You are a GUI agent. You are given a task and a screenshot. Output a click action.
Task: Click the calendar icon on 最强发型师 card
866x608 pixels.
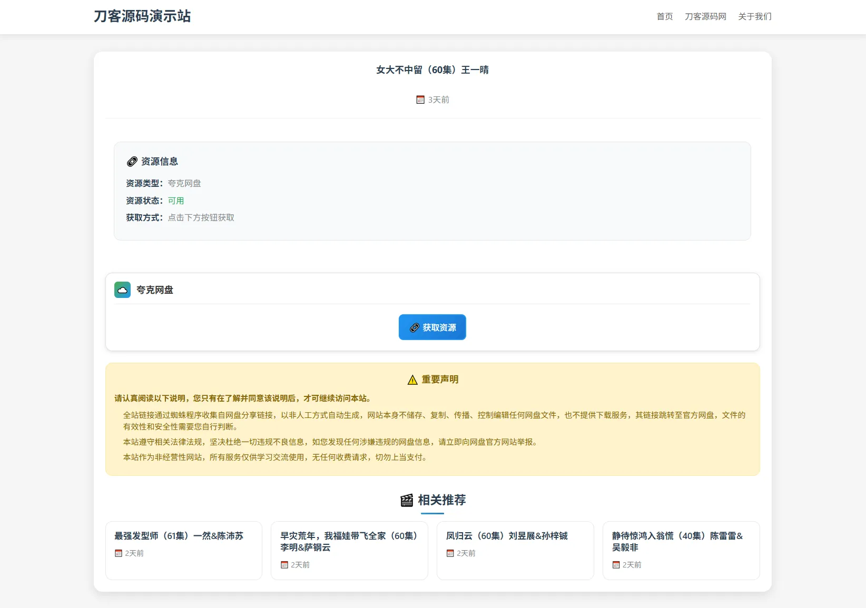(x=117, y=553)
